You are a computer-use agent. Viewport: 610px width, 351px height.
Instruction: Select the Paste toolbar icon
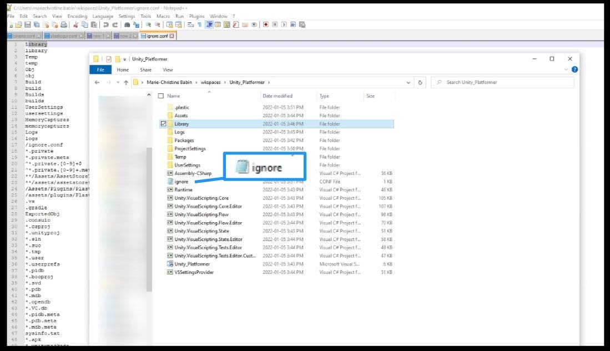[93, 24]
